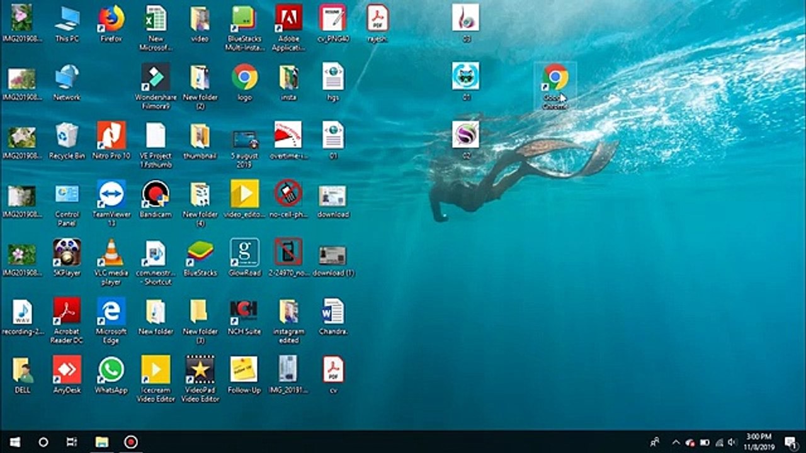Viewport: 806px width, 453px height.
Task: Select the New Microsoft Excel file
Action: 156,28
